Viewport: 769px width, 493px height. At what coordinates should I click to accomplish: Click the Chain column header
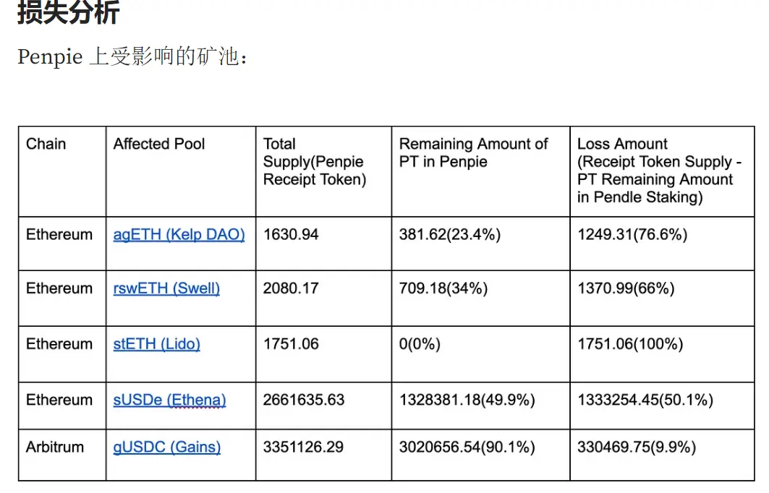pyautogui.click(x=46, y=144)
